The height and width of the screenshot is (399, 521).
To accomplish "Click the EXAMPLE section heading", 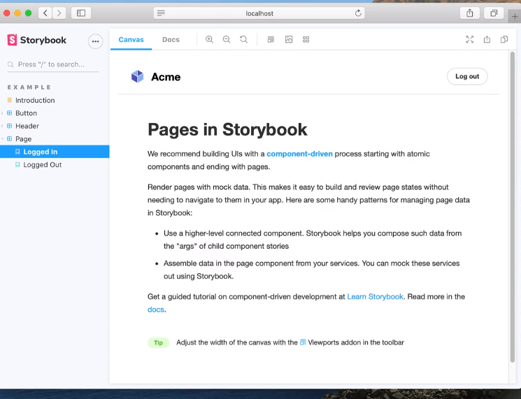I will point(29,87).
